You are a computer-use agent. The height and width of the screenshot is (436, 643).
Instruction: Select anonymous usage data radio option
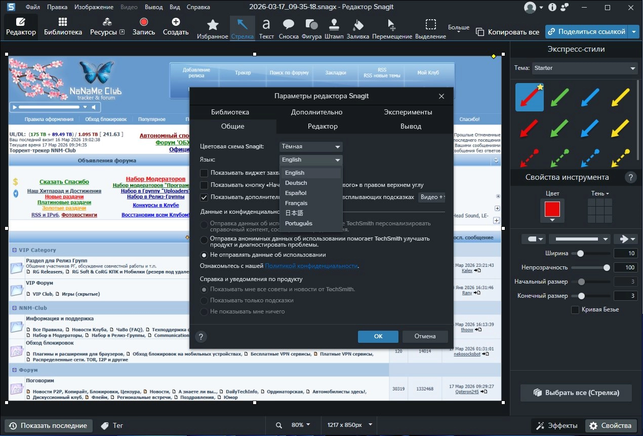pyautogui.click(x=204, y=240)
